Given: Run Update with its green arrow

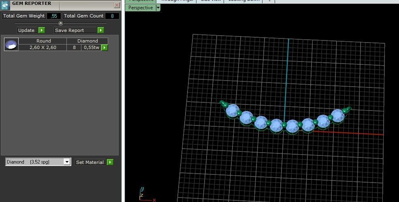Looking at the screenshot, I should (x=42, y=30).
